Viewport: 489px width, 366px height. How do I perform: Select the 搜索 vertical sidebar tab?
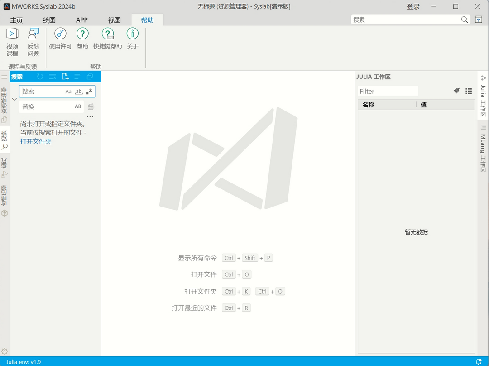(x=5, y=140)
